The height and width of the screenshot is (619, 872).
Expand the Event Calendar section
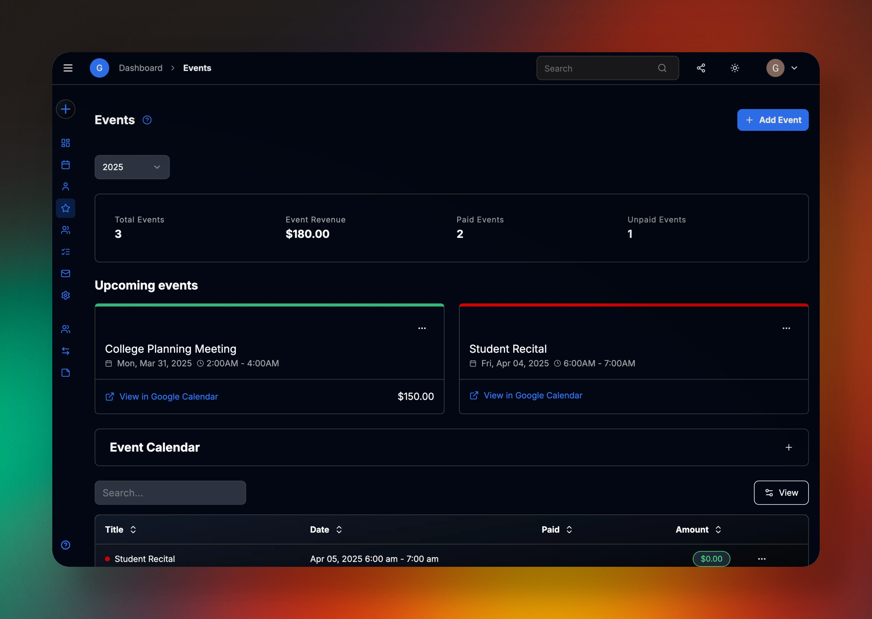coord(789,447)
